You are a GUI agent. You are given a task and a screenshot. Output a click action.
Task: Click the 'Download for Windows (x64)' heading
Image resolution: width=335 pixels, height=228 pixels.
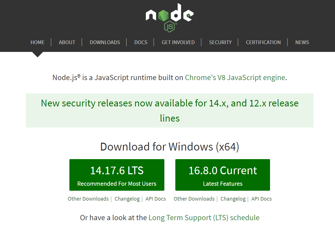(x=170, y=147)
